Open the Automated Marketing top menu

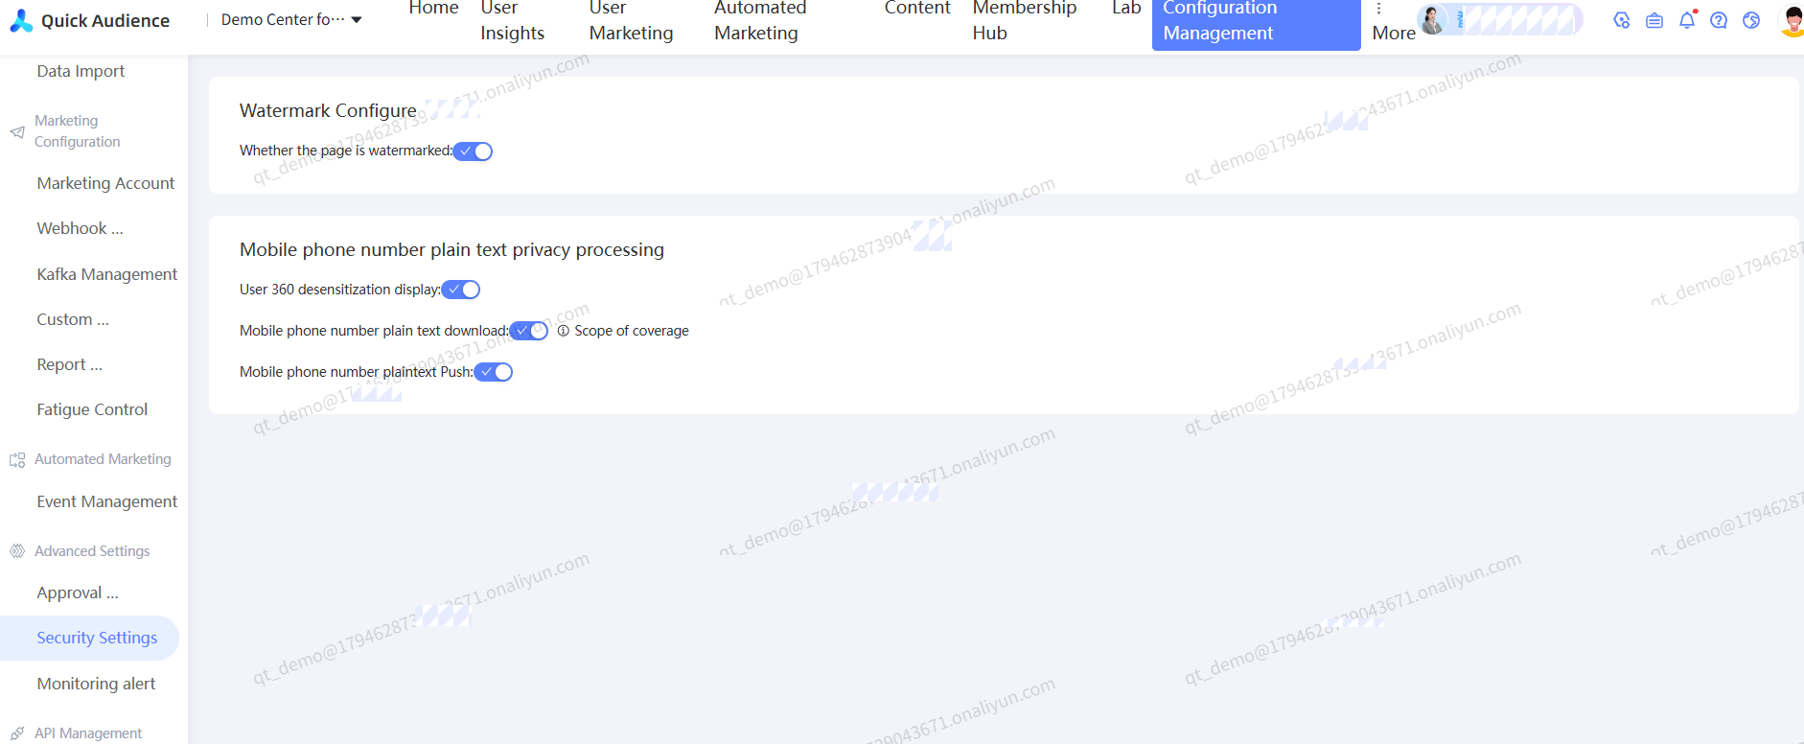(x=760, y=20)
